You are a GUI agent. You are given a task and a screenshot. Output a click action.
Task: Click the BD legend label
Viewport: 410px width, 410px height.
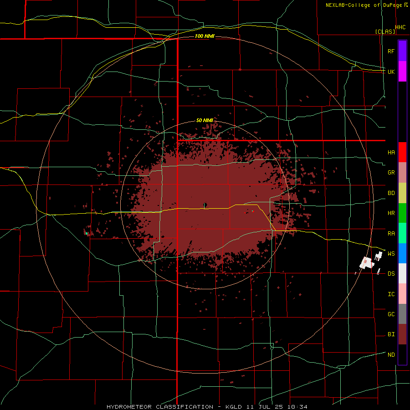(391, 193)
